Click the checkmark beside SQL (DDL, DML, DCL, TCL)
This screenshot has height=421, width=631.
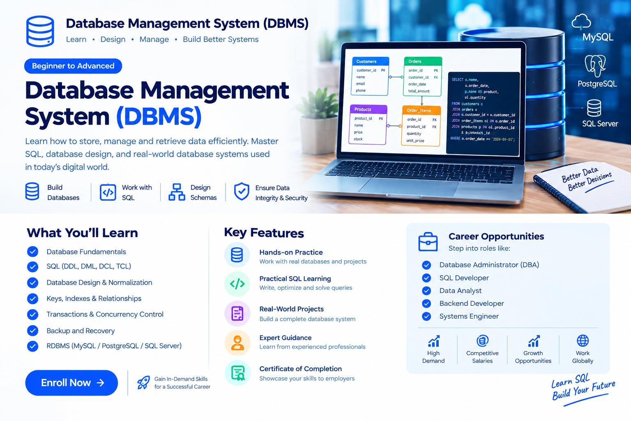tap(32, 267)
